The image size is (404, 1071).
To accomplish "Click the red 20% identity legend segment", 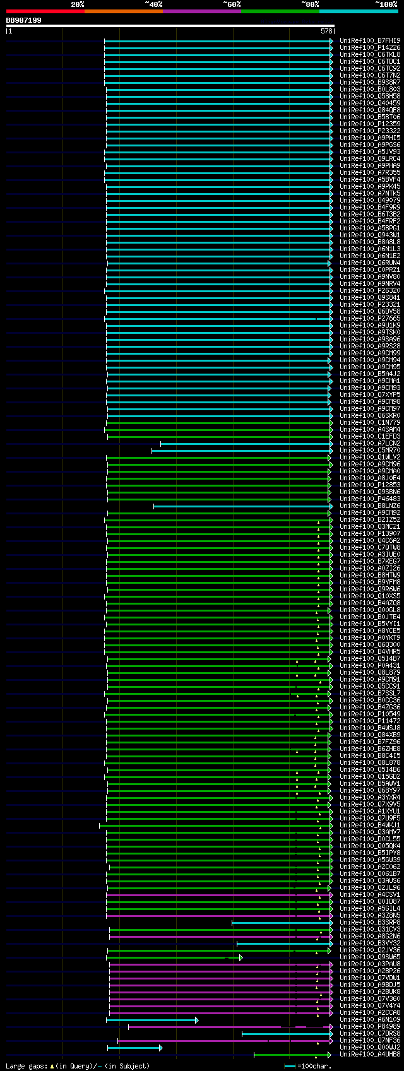I will pyautogui.click(x=45, y=11).
